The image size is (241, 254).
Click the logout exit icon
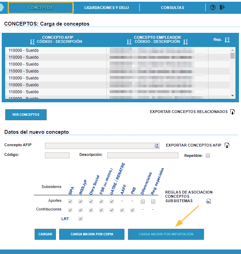point(222,7)
